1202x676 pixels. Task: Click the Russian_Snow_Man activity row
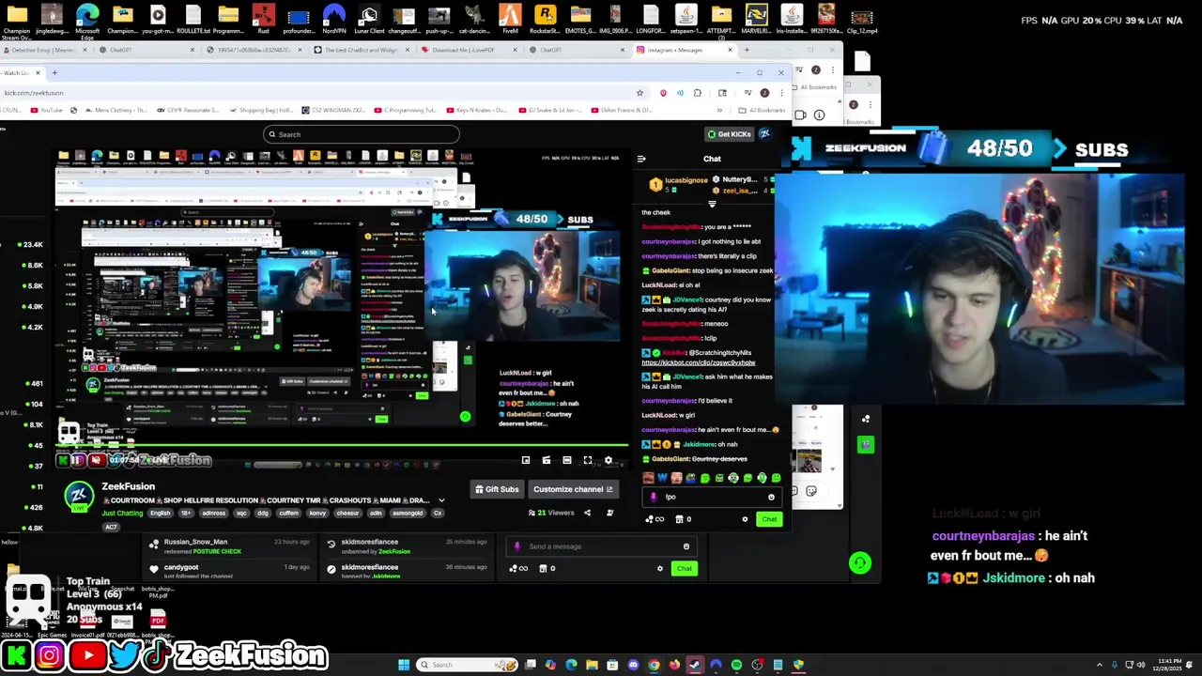click(x=231, y=545)
